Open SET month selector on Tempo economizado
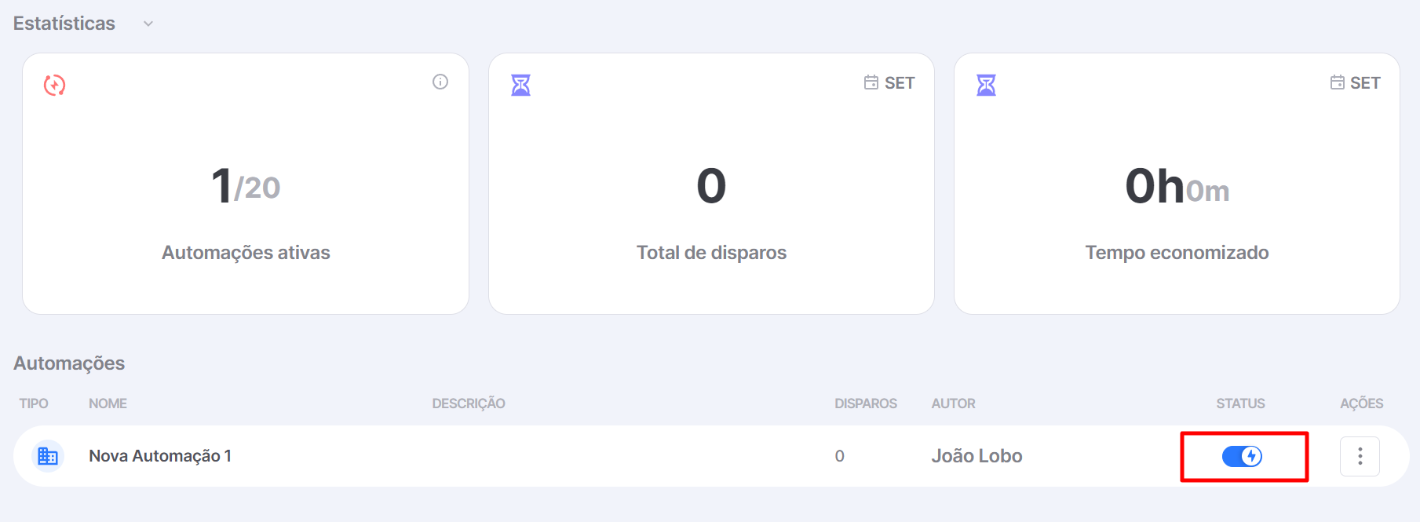The width and height of the screenshot is (1420, 522). click(x=1355, y=82)
